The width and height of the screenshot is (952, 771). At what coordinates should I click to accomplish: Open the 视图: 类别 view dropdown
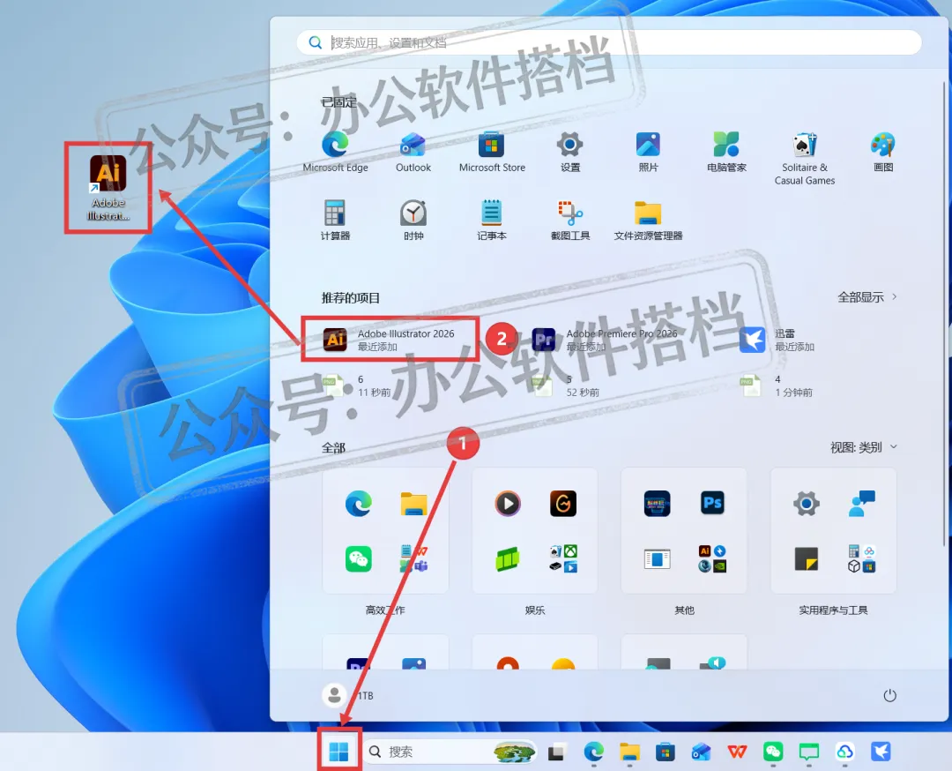[x=863, y=447]
